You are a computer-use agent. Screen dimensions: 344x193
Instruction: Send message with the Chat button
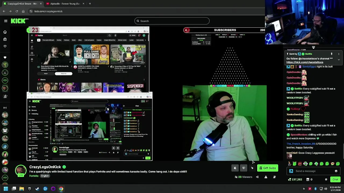coord(335,179)
